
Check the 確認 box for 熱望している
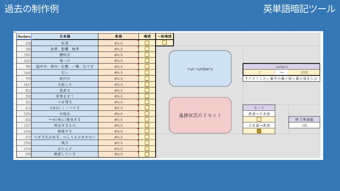pyautogui.click(x=147, y=154)
